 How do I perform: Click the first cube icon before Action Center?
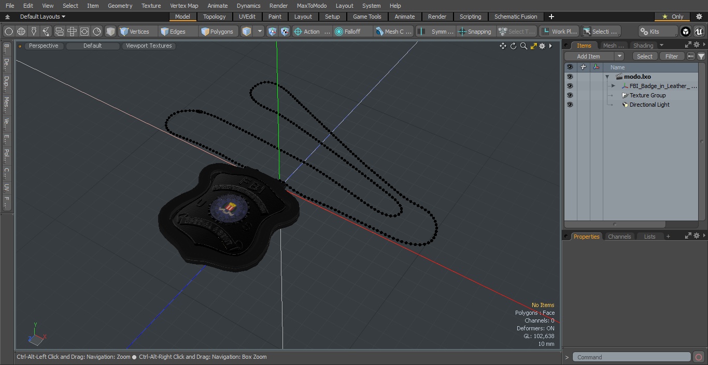[x=273, y=32]
